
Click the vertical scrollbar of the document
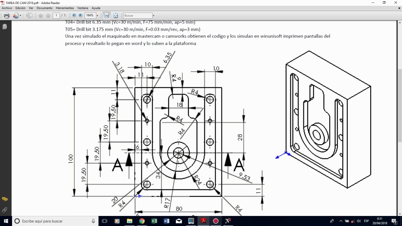pyautogui.click(x=399, y=118)
